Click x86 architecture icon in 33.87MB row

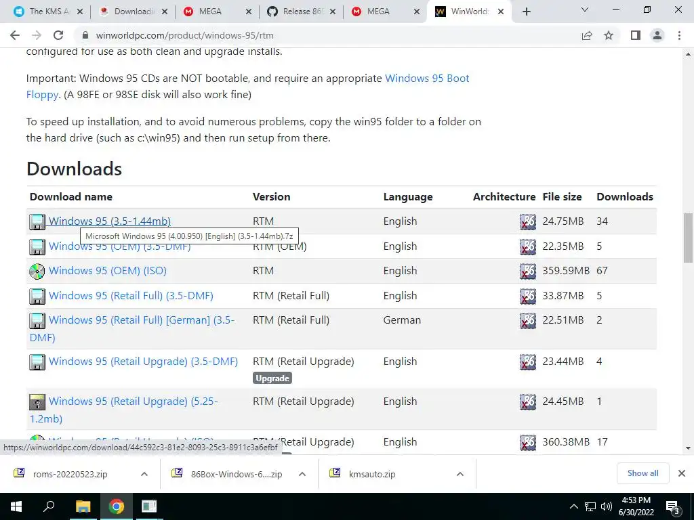(x=527, y=297)
